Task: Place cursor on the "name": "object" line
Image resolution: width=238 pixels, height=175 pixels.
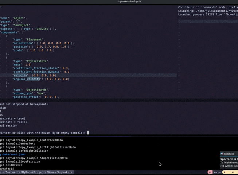Action: (x=13, y=18)
